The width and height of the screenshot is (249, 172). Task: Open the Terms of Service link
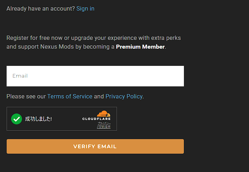pos(70,96)
